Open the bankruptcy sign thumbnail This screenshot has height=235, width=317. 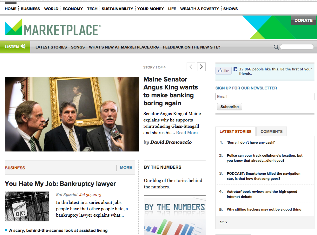[x=27, y=206]
